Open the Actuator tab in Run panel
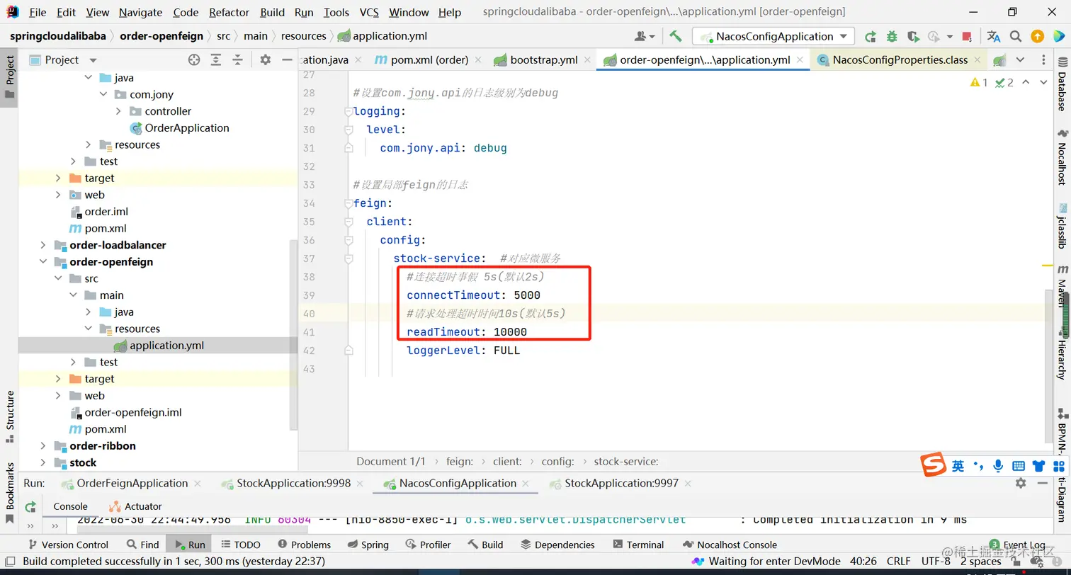1071x575 pixels. tap(136, 506)
